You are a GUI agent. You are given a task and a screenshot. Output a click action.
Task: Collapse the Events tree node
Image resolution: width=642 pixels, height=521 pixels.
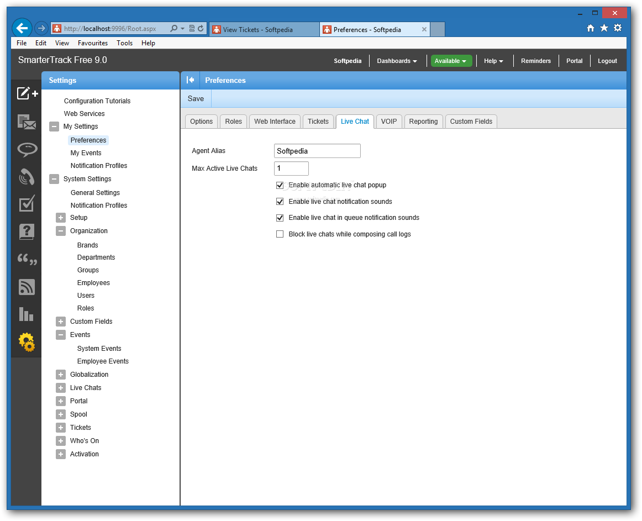click(x=61, y=335)
